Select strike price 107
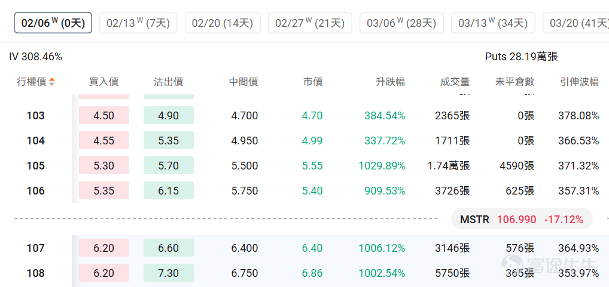Viewport: 609px width, 287px height. coord(36,248)
